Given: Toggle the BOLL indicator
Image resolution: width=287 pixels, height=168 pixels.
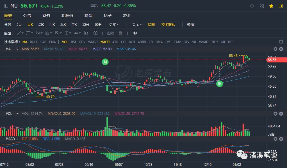Looking at the screenshot, I should (x=34, y=42).
